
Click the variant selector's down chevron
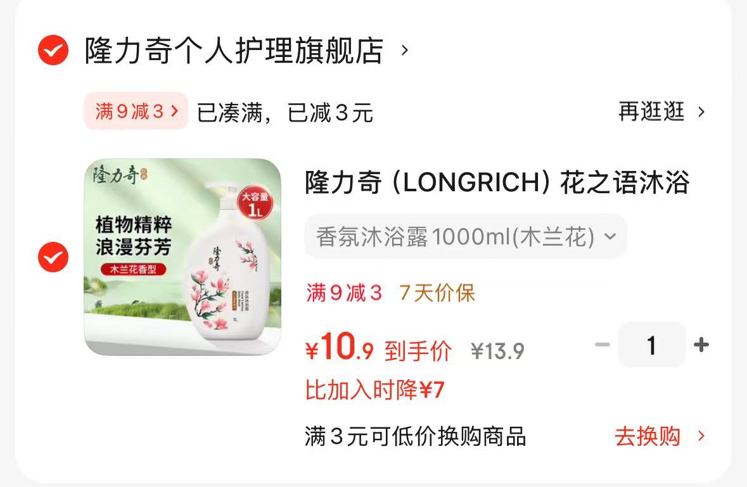click(610, 236)
